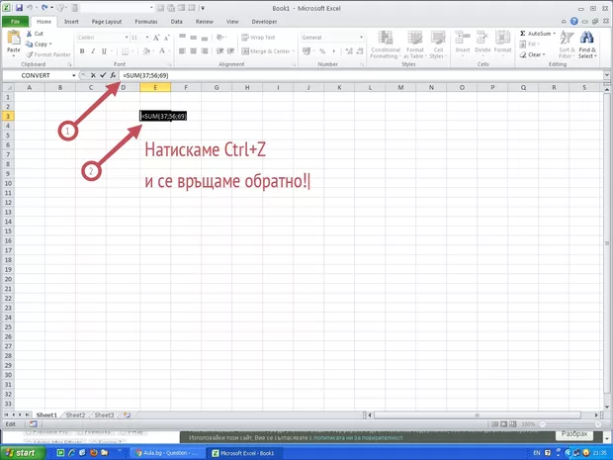
Task: Click the AutoSum sigma button
Action: [535, 34]
